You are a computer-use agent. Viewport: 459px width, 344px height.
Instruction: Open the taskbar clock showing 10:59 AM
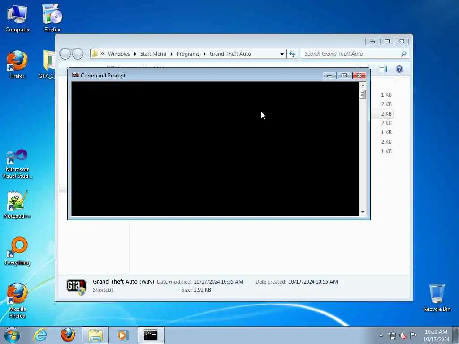[436, 335]
